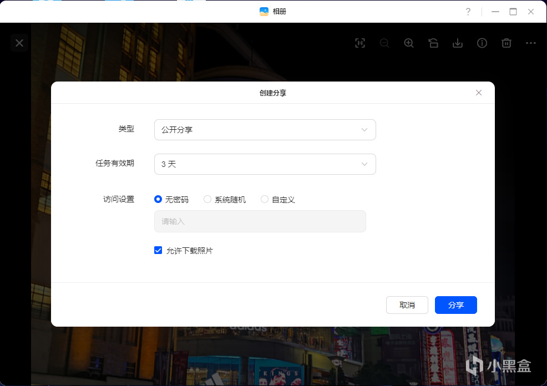
Task: Toggle the 允许下载照片 checkbox
Action: coord(158,250)
